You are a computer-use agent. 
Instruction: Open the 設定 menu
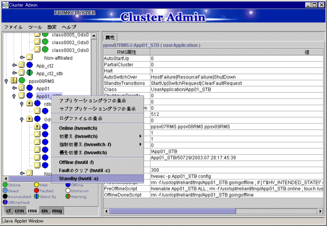point(52,27)
